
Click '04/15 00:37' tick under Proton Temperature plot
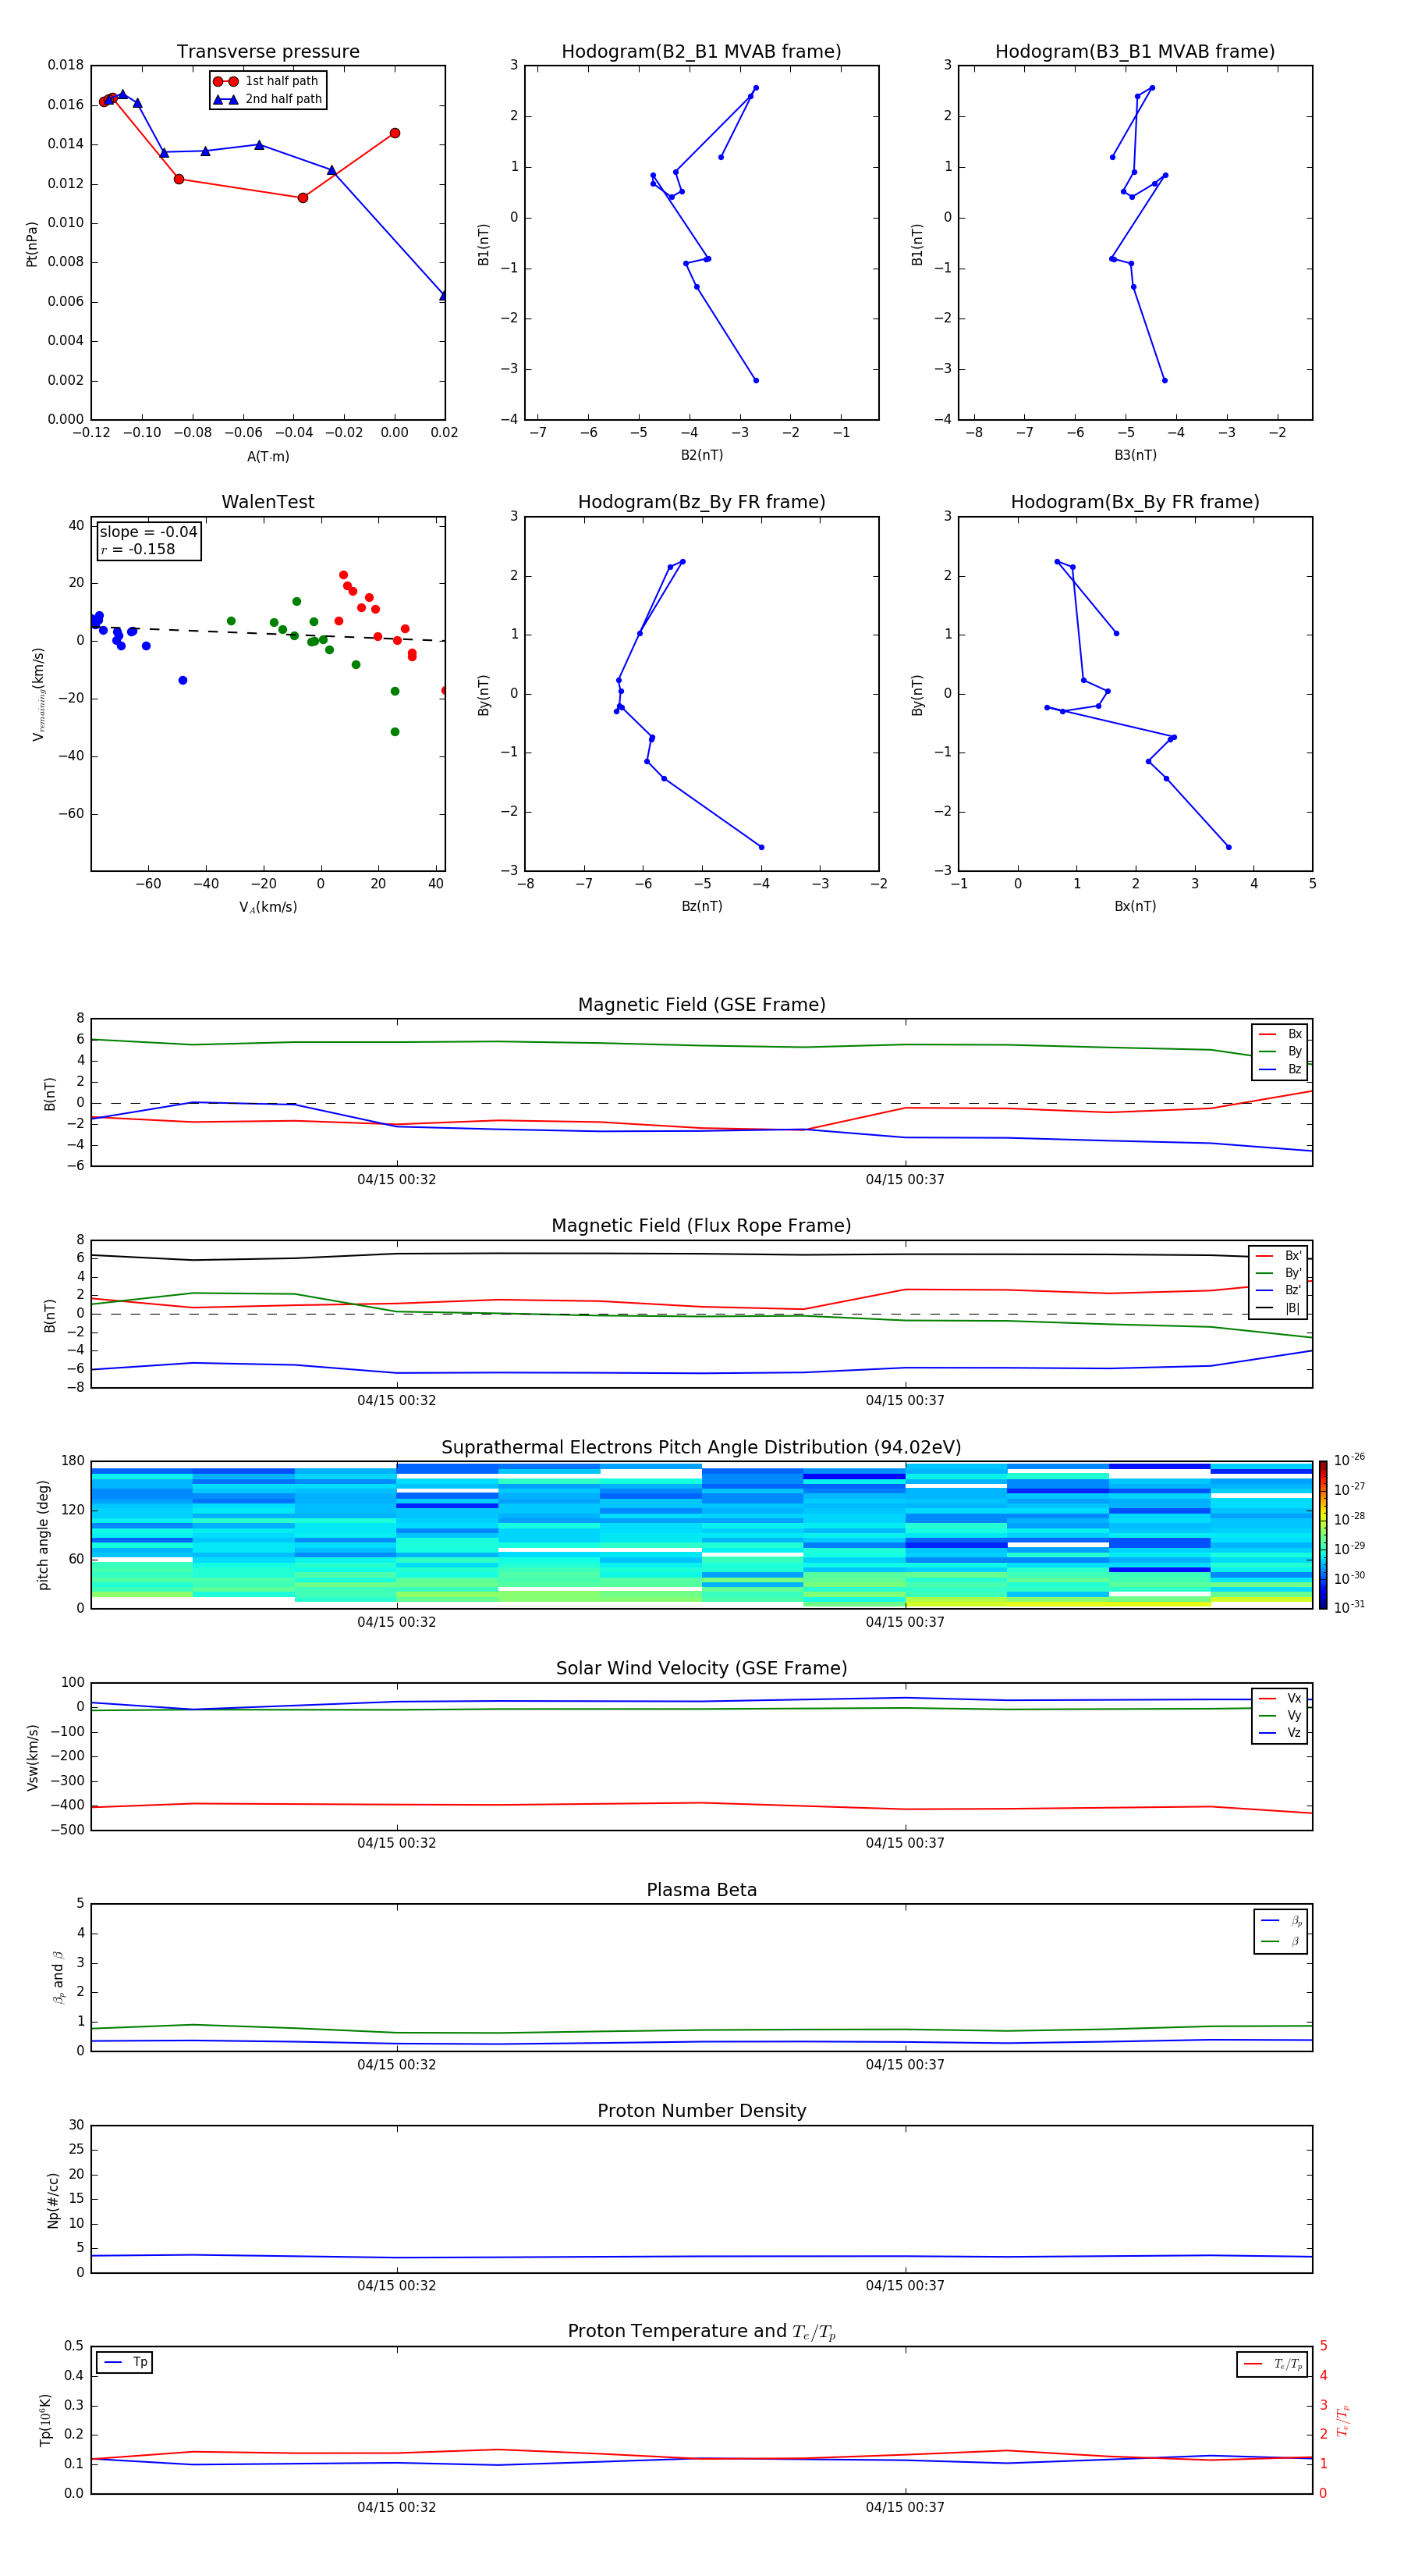906,2507
